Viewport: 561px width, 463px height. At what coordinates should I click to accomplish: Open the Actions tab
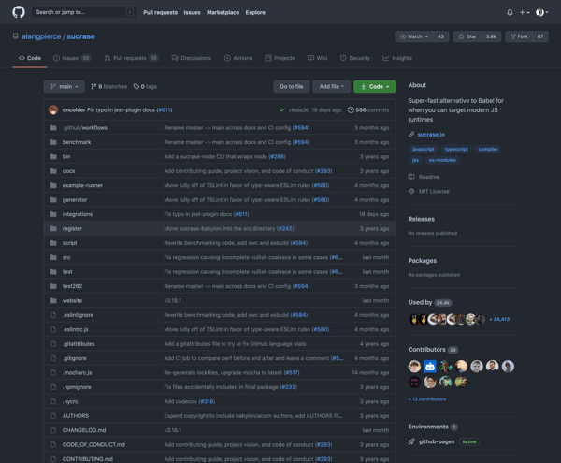pyautogui.click(x=237, y=58)
